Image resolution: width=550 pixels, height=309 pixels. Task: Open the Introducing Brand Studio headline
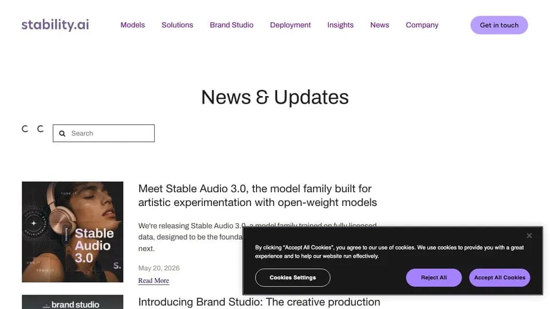[259, 302]
